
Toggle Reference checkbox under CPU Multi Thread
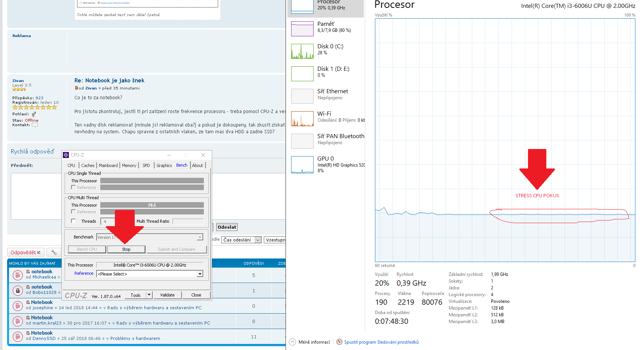[73, 211]
